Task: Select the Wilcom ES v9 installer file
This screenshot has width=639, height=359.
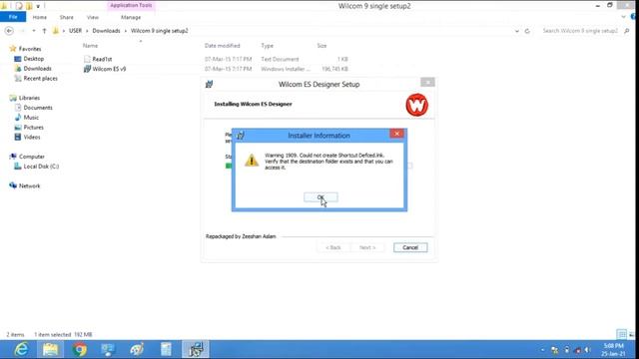Action: [109, 69]
